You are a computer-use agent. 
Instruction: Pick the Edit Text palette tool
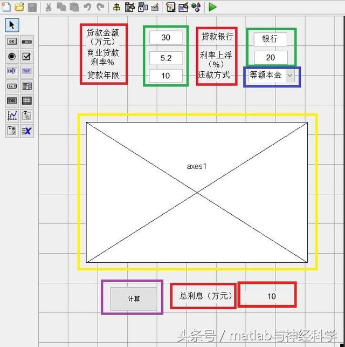click(12, 71)
